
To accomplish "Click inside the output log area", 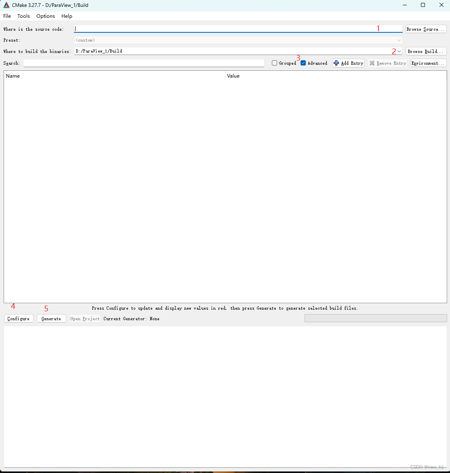I will 225,397.
